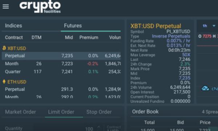Click the Inverse Perpetuals type link
The width and height of the screenshot is (218, 131).
tap(171, 36)
